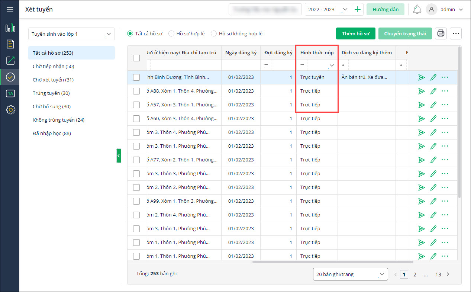Send the A88, Xóm 1 row record
Screen dimensions: 471x292
421,91
